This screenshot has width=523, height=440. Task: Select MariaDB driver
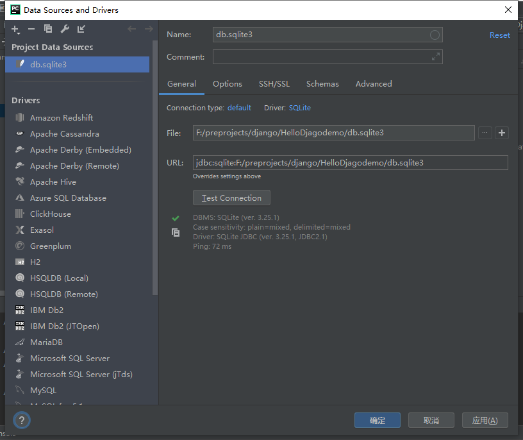point(77,342)
